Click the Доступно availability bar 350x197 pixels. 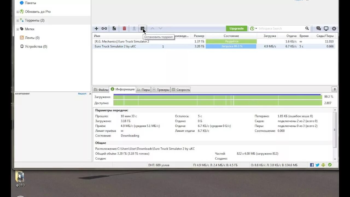[x=218, y=103]
